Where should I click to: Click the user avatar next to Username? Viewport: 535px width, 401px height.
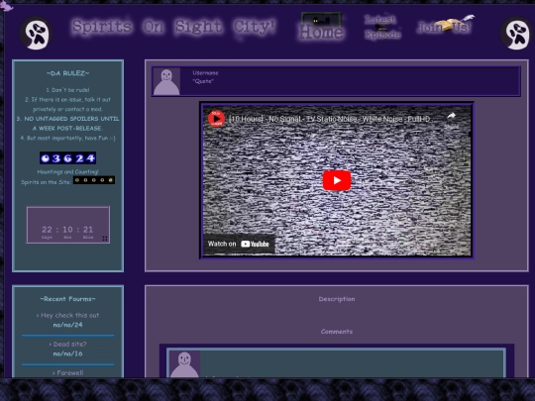click(166, 81)
